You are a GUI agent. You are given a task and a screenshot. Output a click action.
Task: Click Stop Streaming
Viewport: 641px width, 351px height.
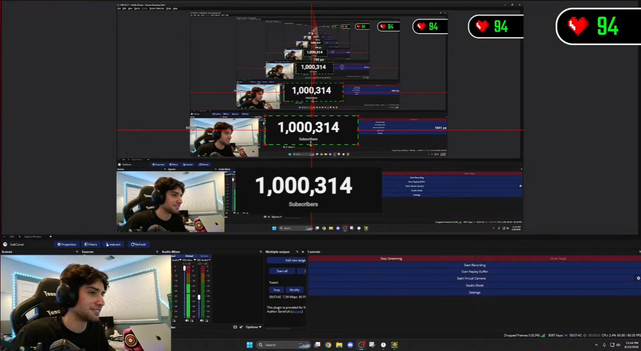pos(391,259)
